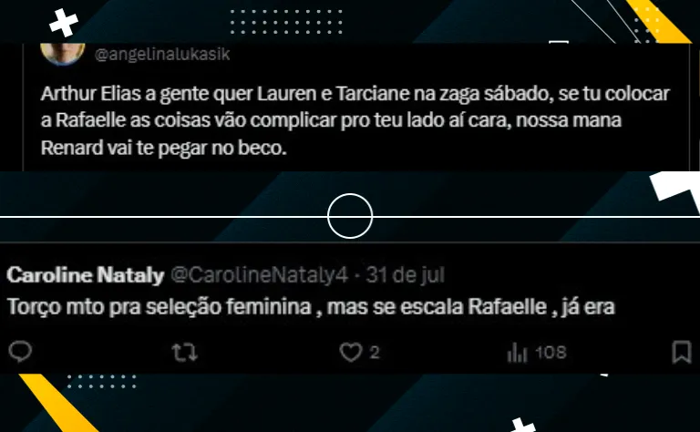
Task: Bookmark Caroline Nataly's tweet
Action: coord(681,352)
